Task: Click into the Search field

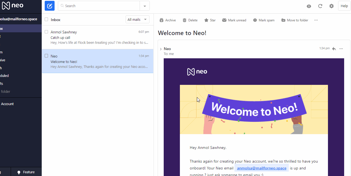Action: [x=99, y=6]
